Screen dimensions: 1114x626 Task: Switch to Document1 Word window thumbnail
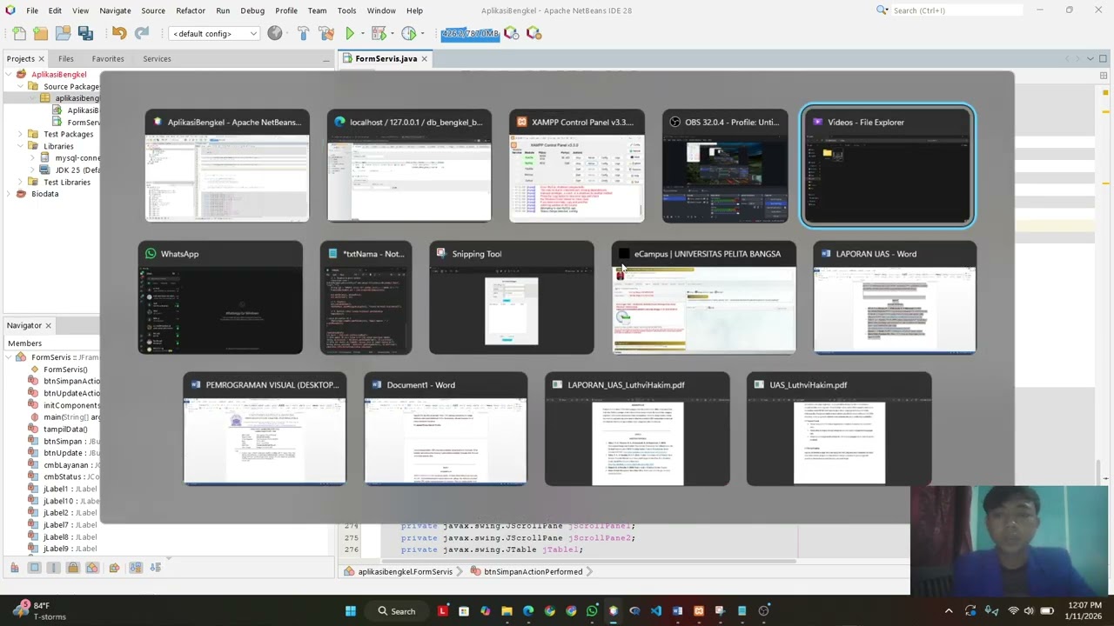coord(446,429)
